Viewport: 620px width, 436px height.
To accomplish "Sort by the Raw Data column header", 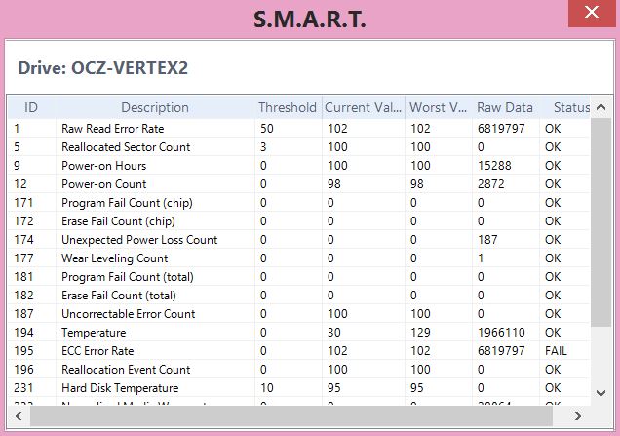I will [505, 107].
